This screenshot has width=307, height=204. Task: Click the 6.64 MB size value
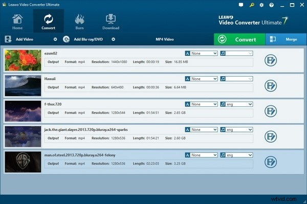coord(180,87)
